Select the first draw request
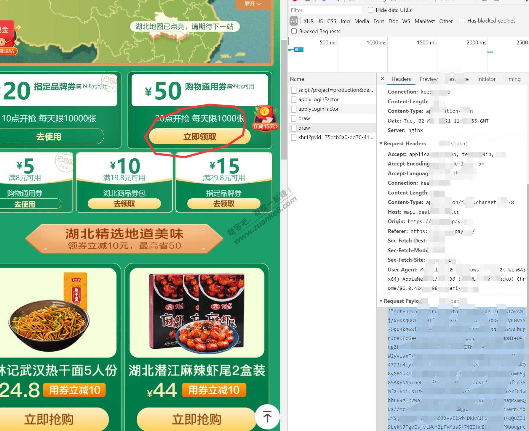The image size is (529, 431). 332,118
